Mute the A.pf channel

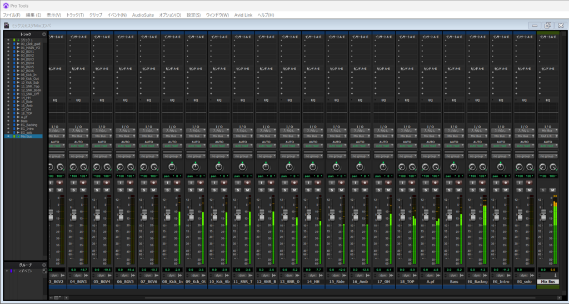(435, 190)
